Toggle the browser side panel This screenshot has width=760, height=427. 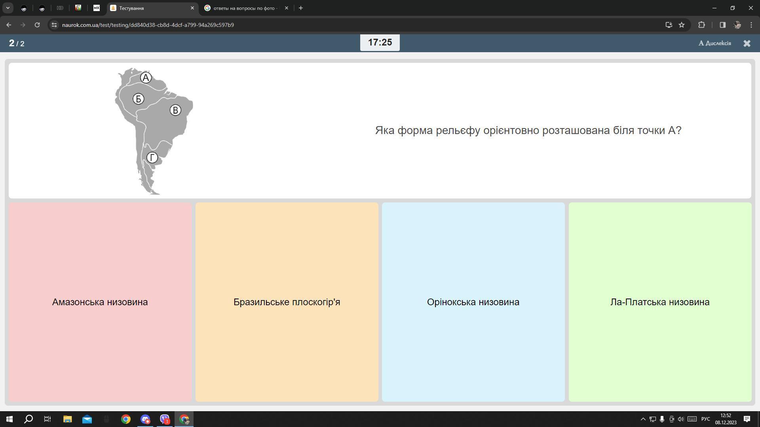point(722,25)
